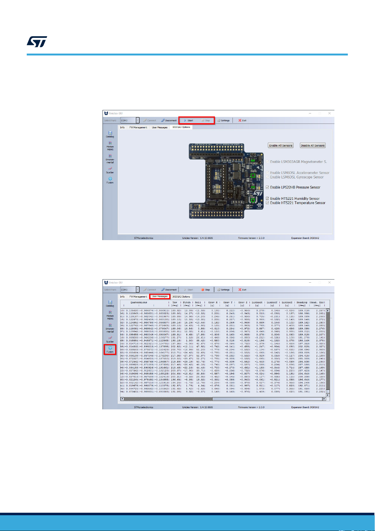Click the X-NUCLEO expansion board image
The image size is (375, 531).
(x=226, y=181)
